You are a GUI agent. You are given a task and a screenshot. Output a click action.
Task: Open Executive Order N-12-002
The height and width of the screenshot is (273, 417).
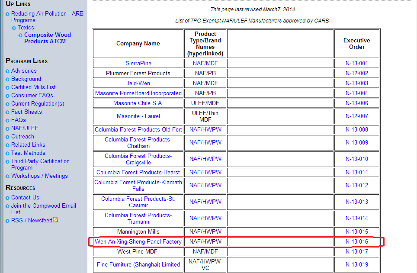click(356, 73)
